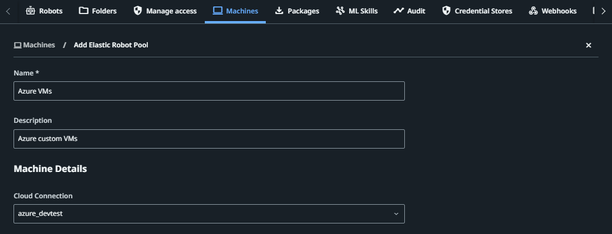Go to the Packages tab
This screenshot has width=612, height=234.
coord(297,11)
